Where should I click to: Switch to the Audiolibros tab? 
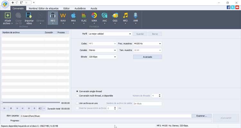tap(80, 8)
